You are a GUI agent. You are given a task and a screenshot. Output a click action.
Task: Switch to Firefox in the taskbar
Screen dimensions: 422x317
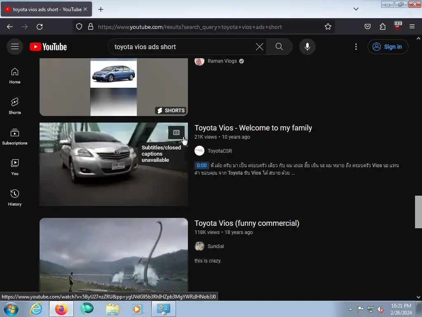tap(61, 309)
